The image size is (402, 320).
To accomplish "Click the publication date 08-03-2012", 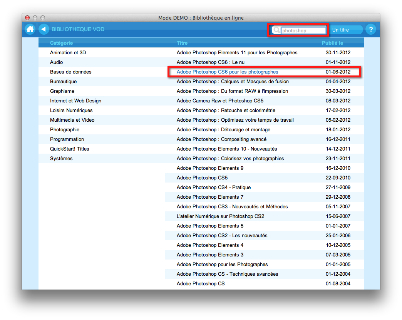I will click(338, 101).
